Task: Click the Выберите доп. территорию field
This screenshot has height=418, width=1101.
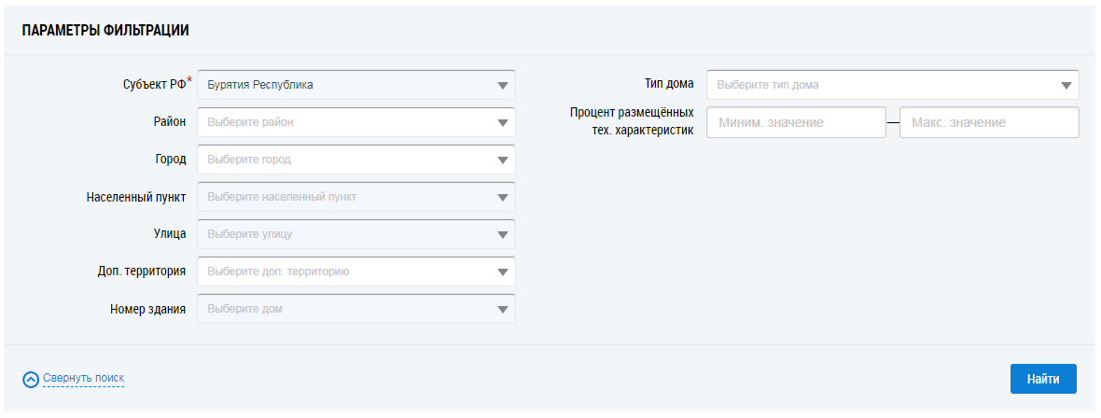Action: point(345,272)
